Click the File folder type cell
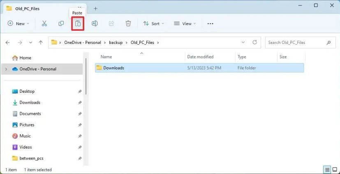This screenshot has height=174, width=340. pyautogui.click(x=247, y=68)
